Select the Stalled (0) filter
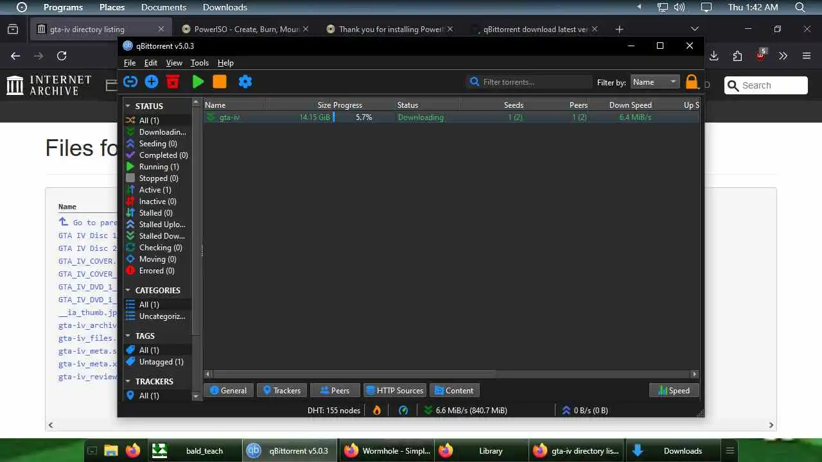 tap(157, 213)
